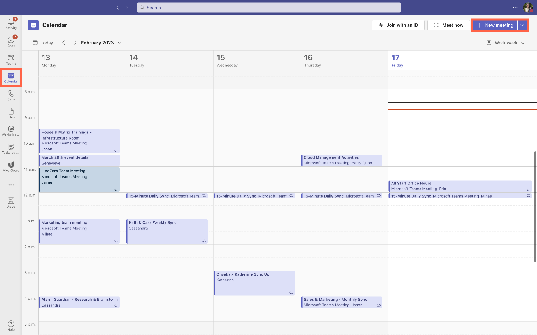
Task: Open the Calls section
Action: point(11,95)
